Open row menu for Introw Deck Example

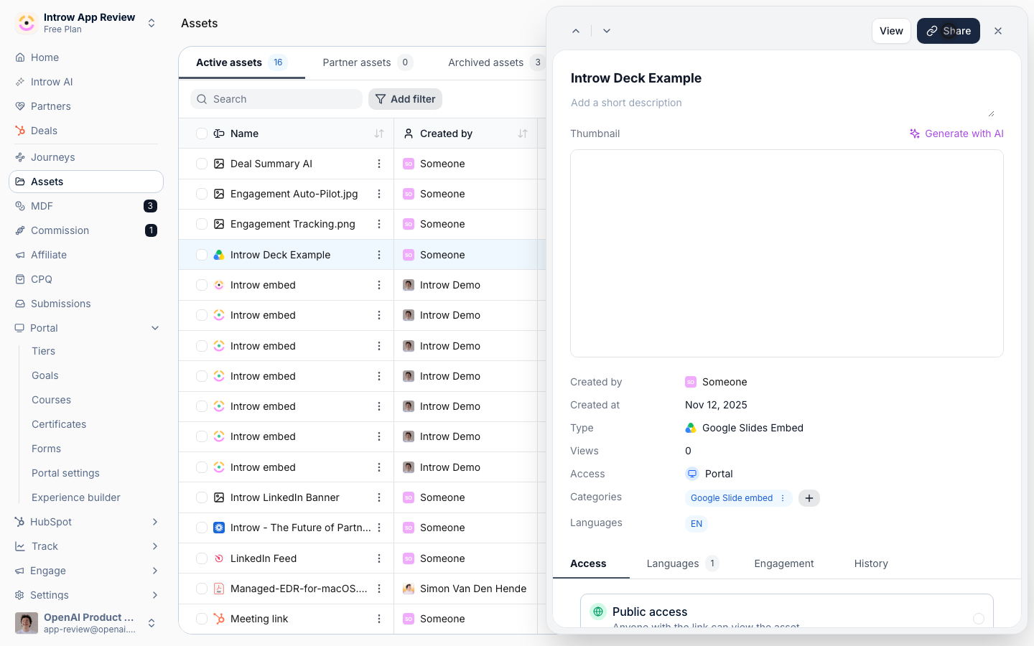(x=379, y=255)
